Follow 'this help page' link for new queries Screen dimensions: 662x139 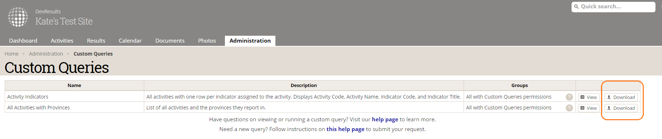[346, 129]
